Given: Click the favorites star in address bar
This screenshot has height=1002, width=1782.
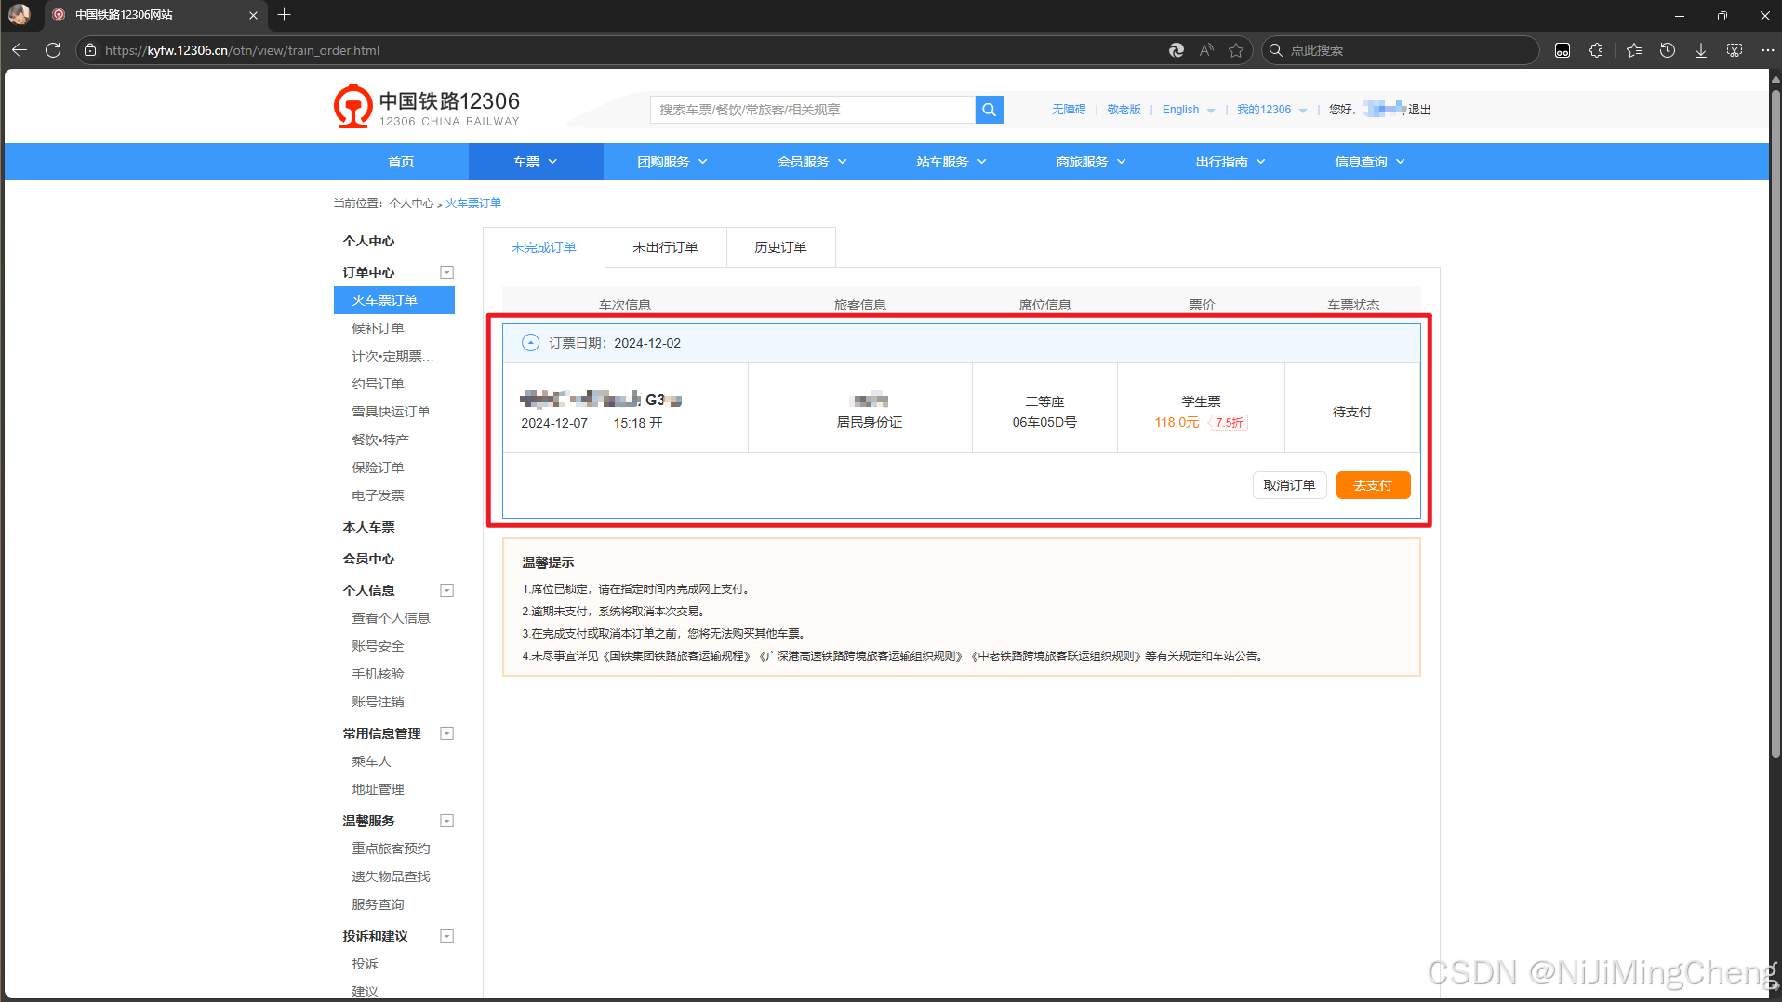Looking at the screenshot, I should pos(1237,50).
